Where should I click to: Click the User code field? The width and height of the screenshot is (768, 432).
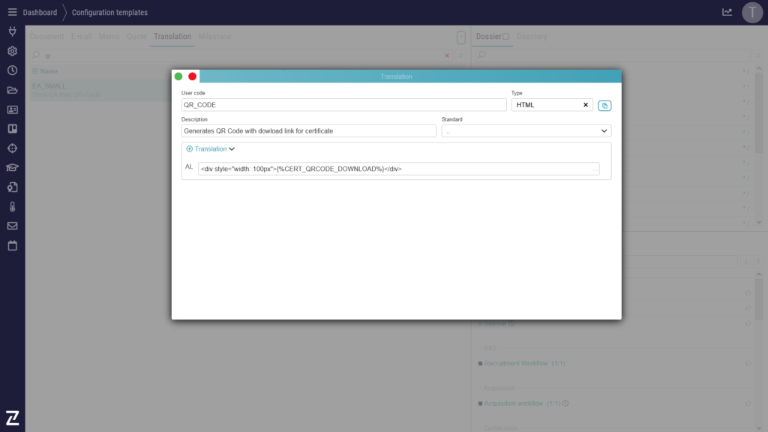[x=343, y=105]
